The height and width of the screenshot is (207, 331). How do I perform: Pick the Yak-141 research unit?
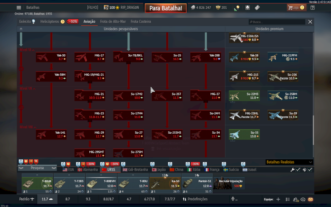coord(51,134)
